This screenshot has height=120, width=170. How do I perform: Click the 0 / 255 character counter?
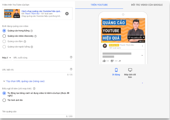69,117
